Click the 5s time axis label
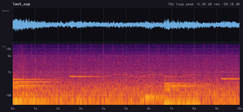Screen dimensions: 243x112 (x=126, y=108)
